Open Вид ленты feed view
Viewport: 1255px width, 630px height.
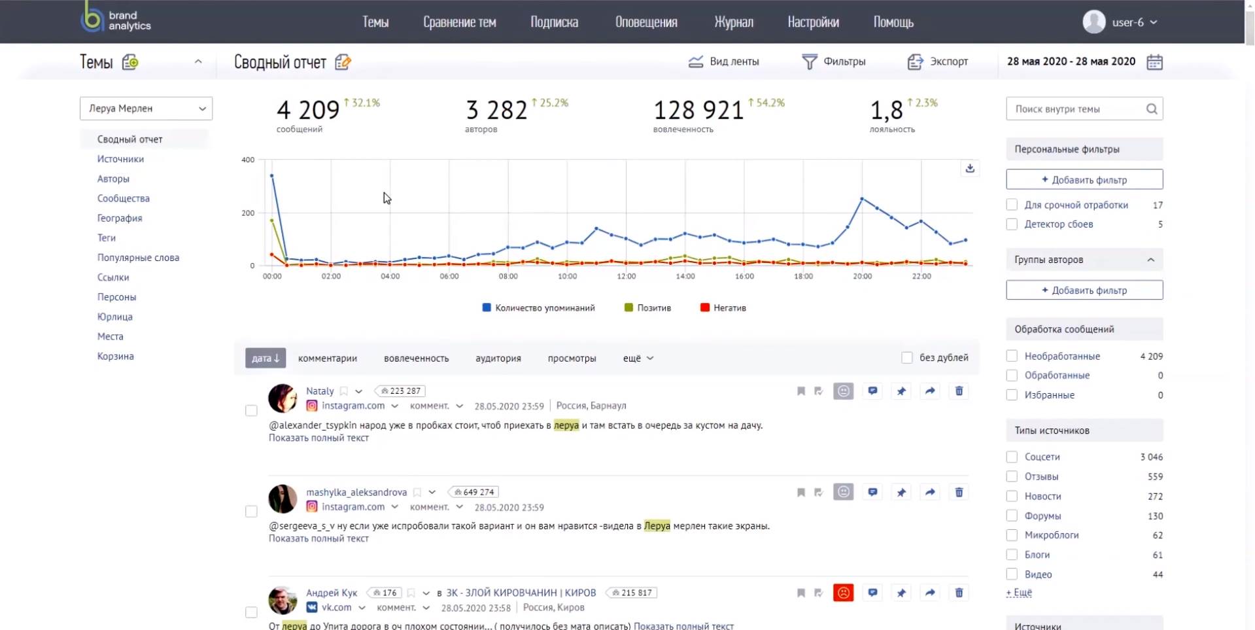(x=723, y=61)
